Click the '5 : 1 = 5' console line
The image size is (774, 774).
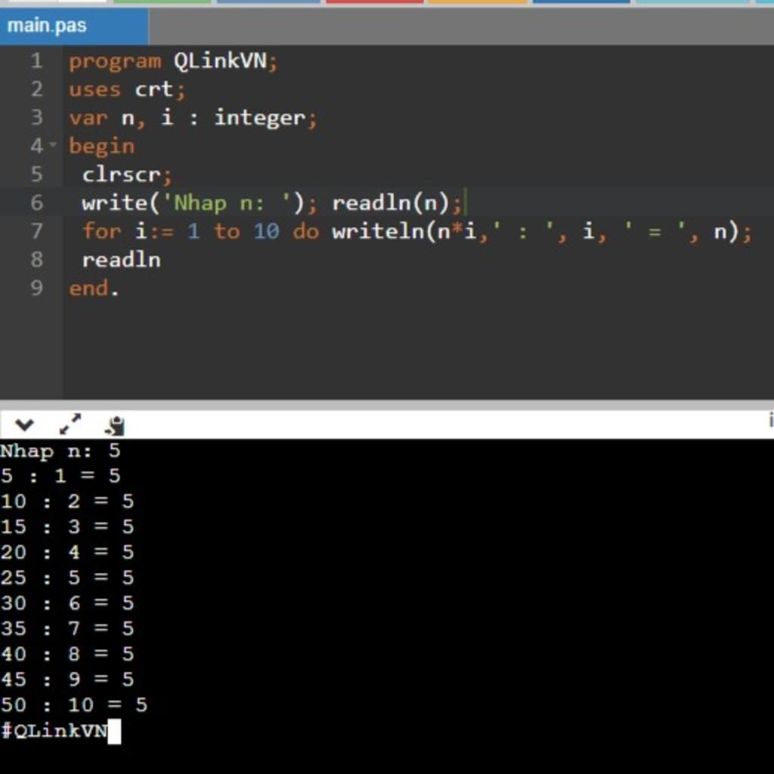coord(60,476)
